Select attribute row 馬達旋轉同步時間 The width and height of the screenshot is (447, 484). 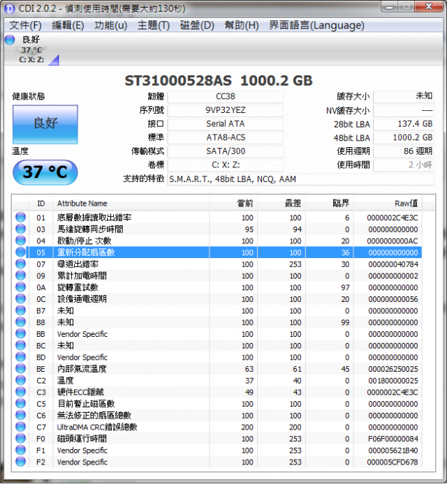(217, 229)
